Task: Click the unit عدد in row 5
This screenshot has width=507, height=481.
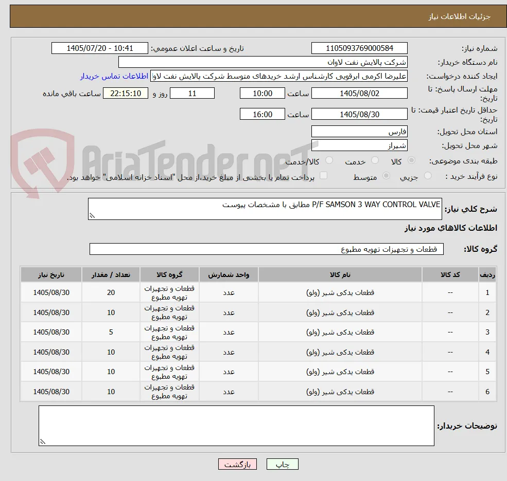Action: coord(229,372)
